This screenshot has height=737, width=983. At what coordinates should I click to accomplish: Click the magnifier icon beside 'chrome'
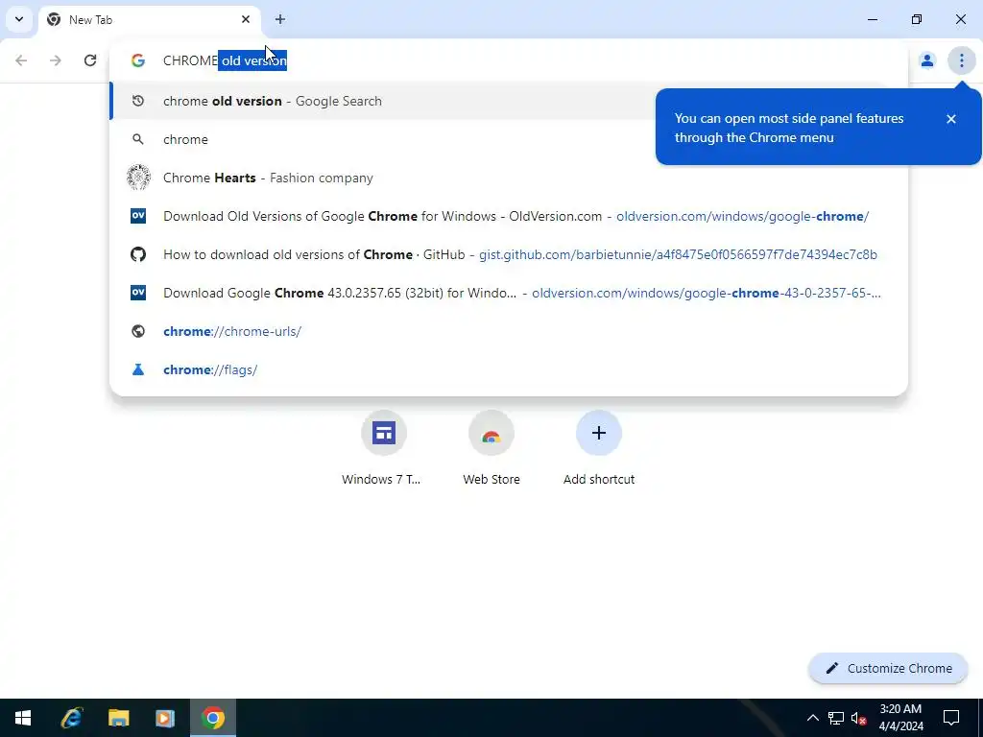point(138,139)
